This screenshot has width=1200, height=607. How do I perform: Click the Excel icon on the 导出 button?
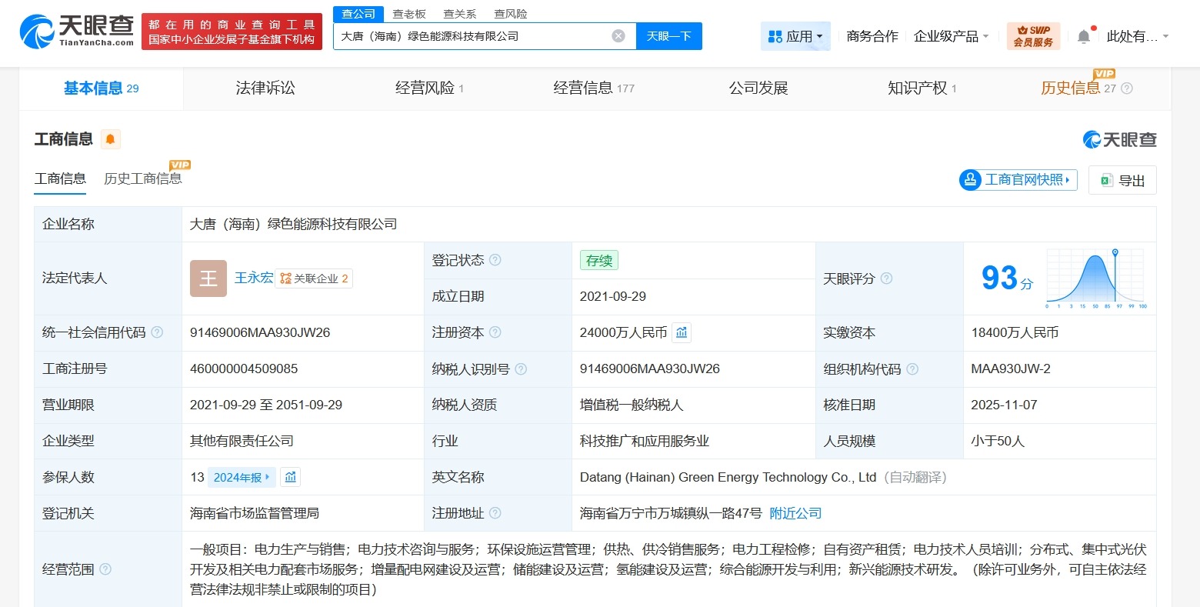pyautogui.click(x=1108, y=180)
